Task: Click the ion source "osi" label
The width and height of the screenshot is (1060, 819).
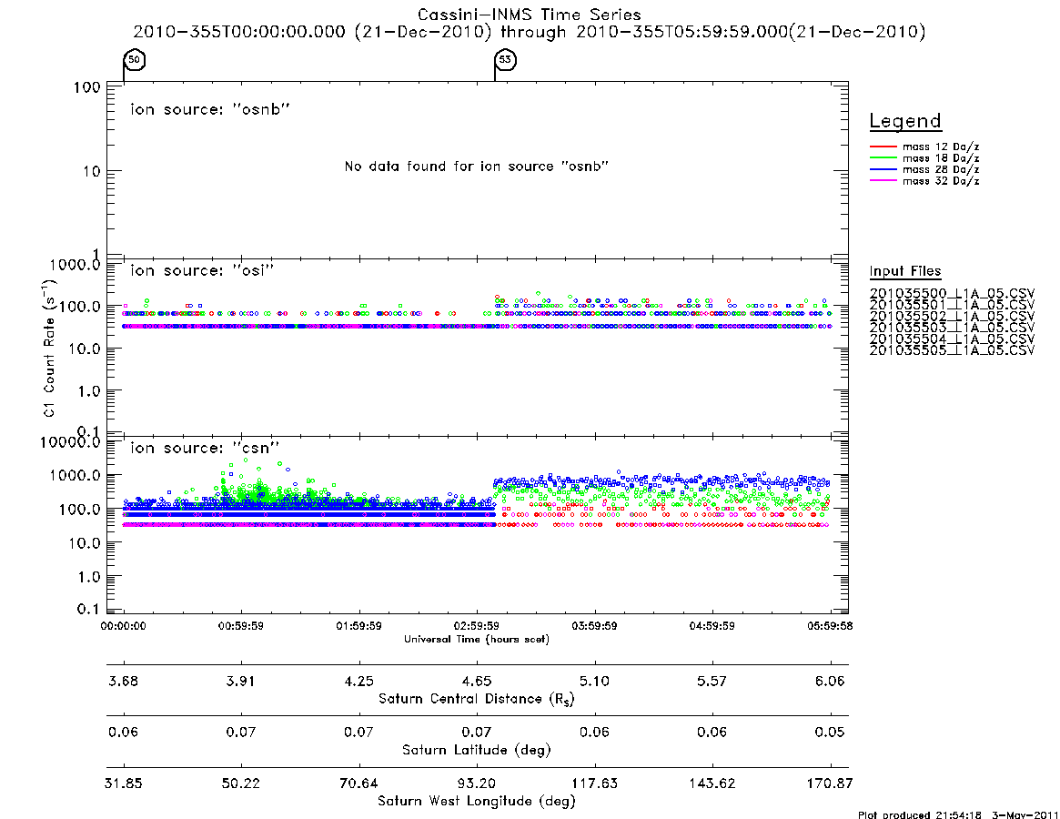Action: tap(202, 270)
